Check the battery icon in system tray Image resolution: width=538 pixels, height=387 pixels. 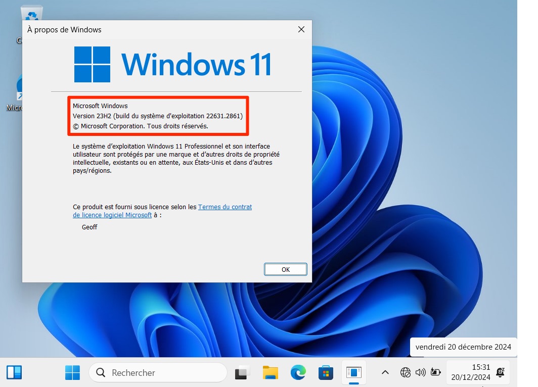click(x=436, y=372)
